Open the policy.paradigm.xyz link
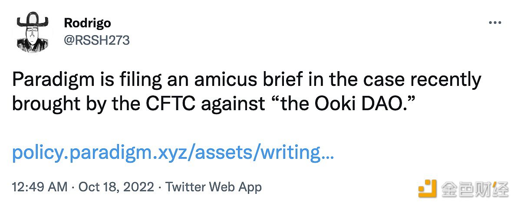 tap(172, 152)
